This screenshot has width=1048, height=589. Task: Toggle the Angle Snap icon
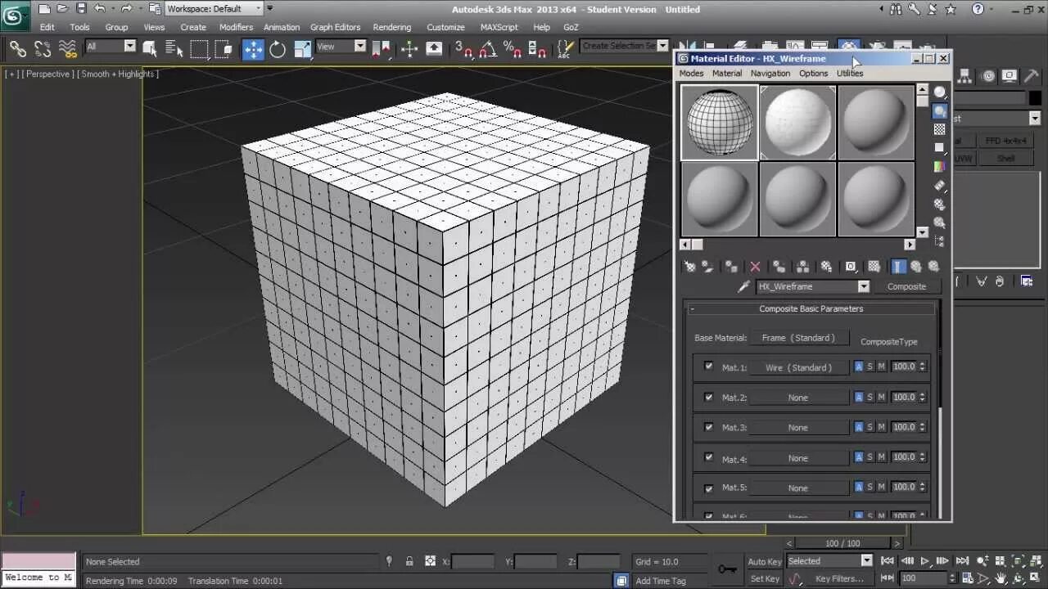(x=488, y=49)
